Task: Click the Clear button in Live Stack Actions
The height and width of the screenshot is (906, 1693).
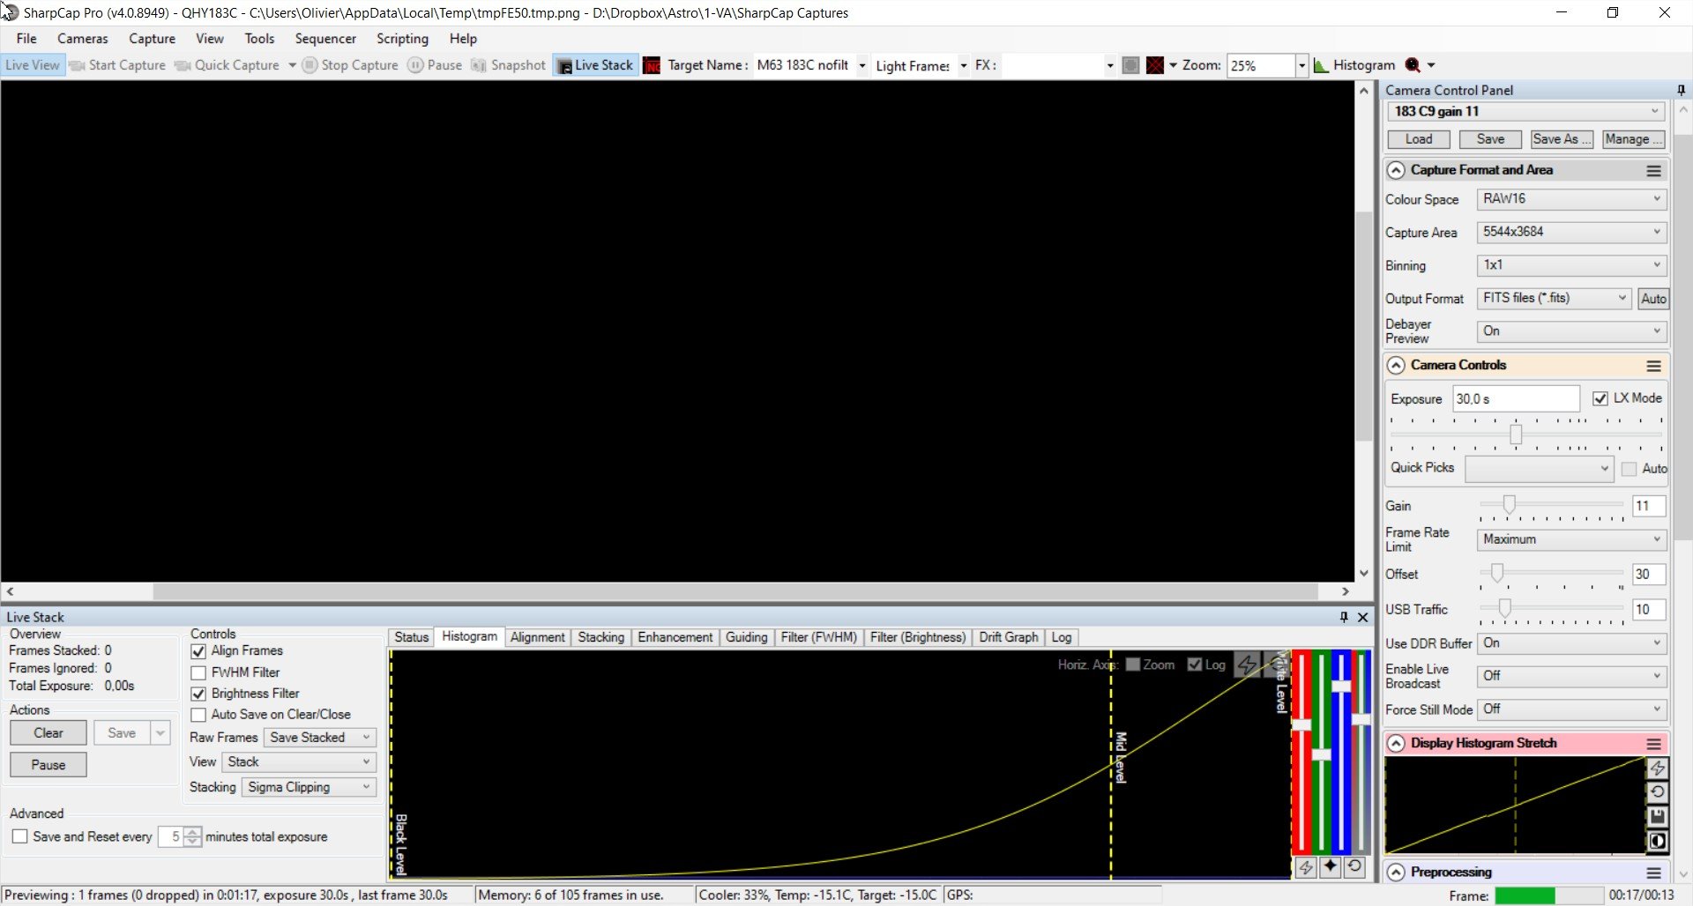Action: point(48,733)
